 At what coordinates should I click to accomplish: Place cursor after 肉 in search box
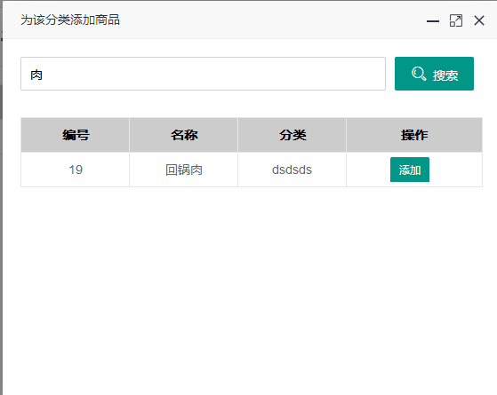(44, 75)
